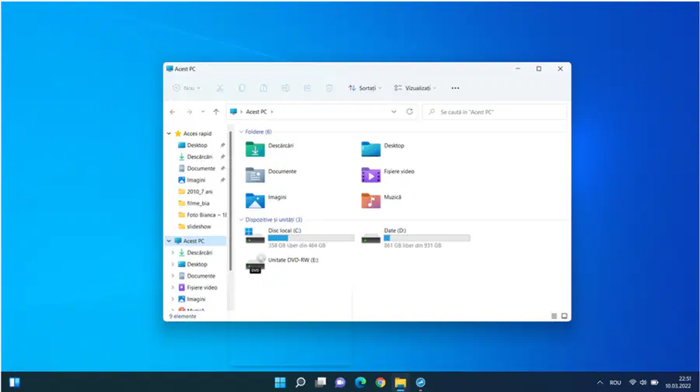
Task: Open the Sortați sort dropdown
Action: 366,88
